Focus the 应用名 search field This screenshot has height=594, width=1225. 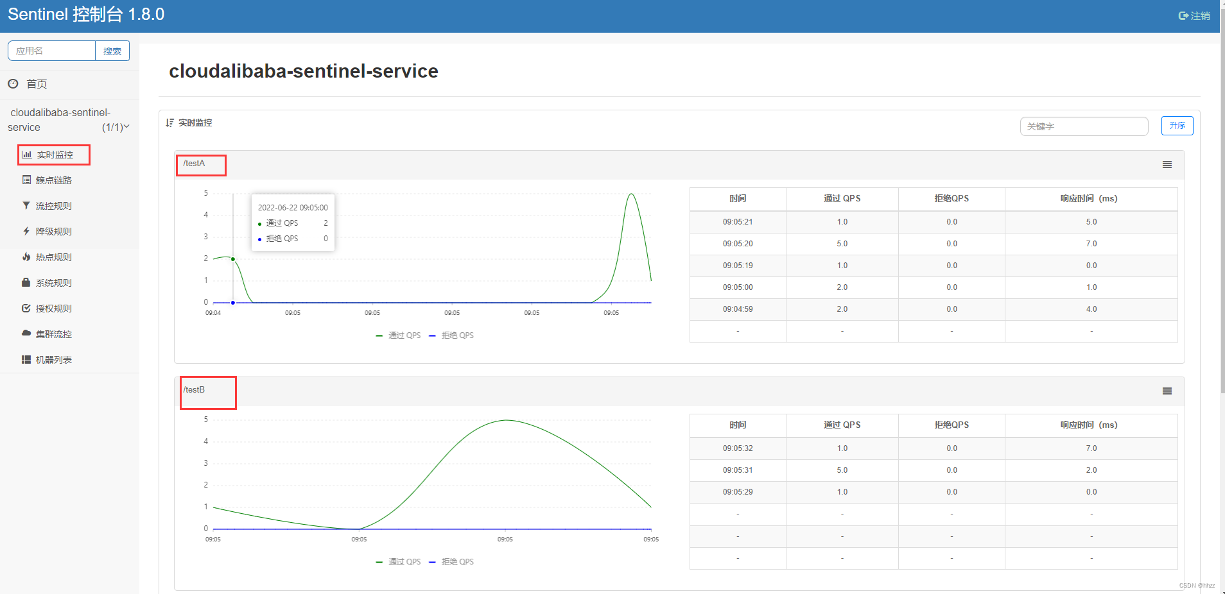click(52, 51)
